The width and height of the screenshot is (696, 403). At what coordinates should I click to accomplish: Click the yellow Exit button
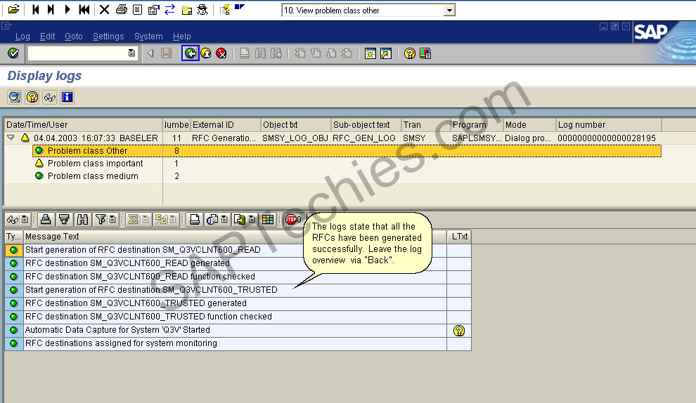(x=206, y=53)
